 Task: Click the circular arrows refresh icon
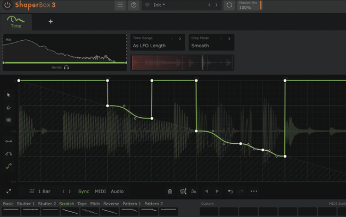coord(229,5)
